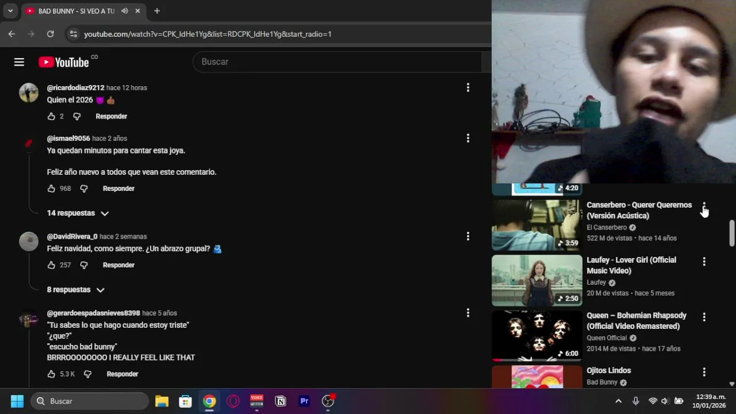Viewport: 736px width, 414px height.
Task: Switch to Google Chrome in the taskbar
Action: [x=209, y=401]
